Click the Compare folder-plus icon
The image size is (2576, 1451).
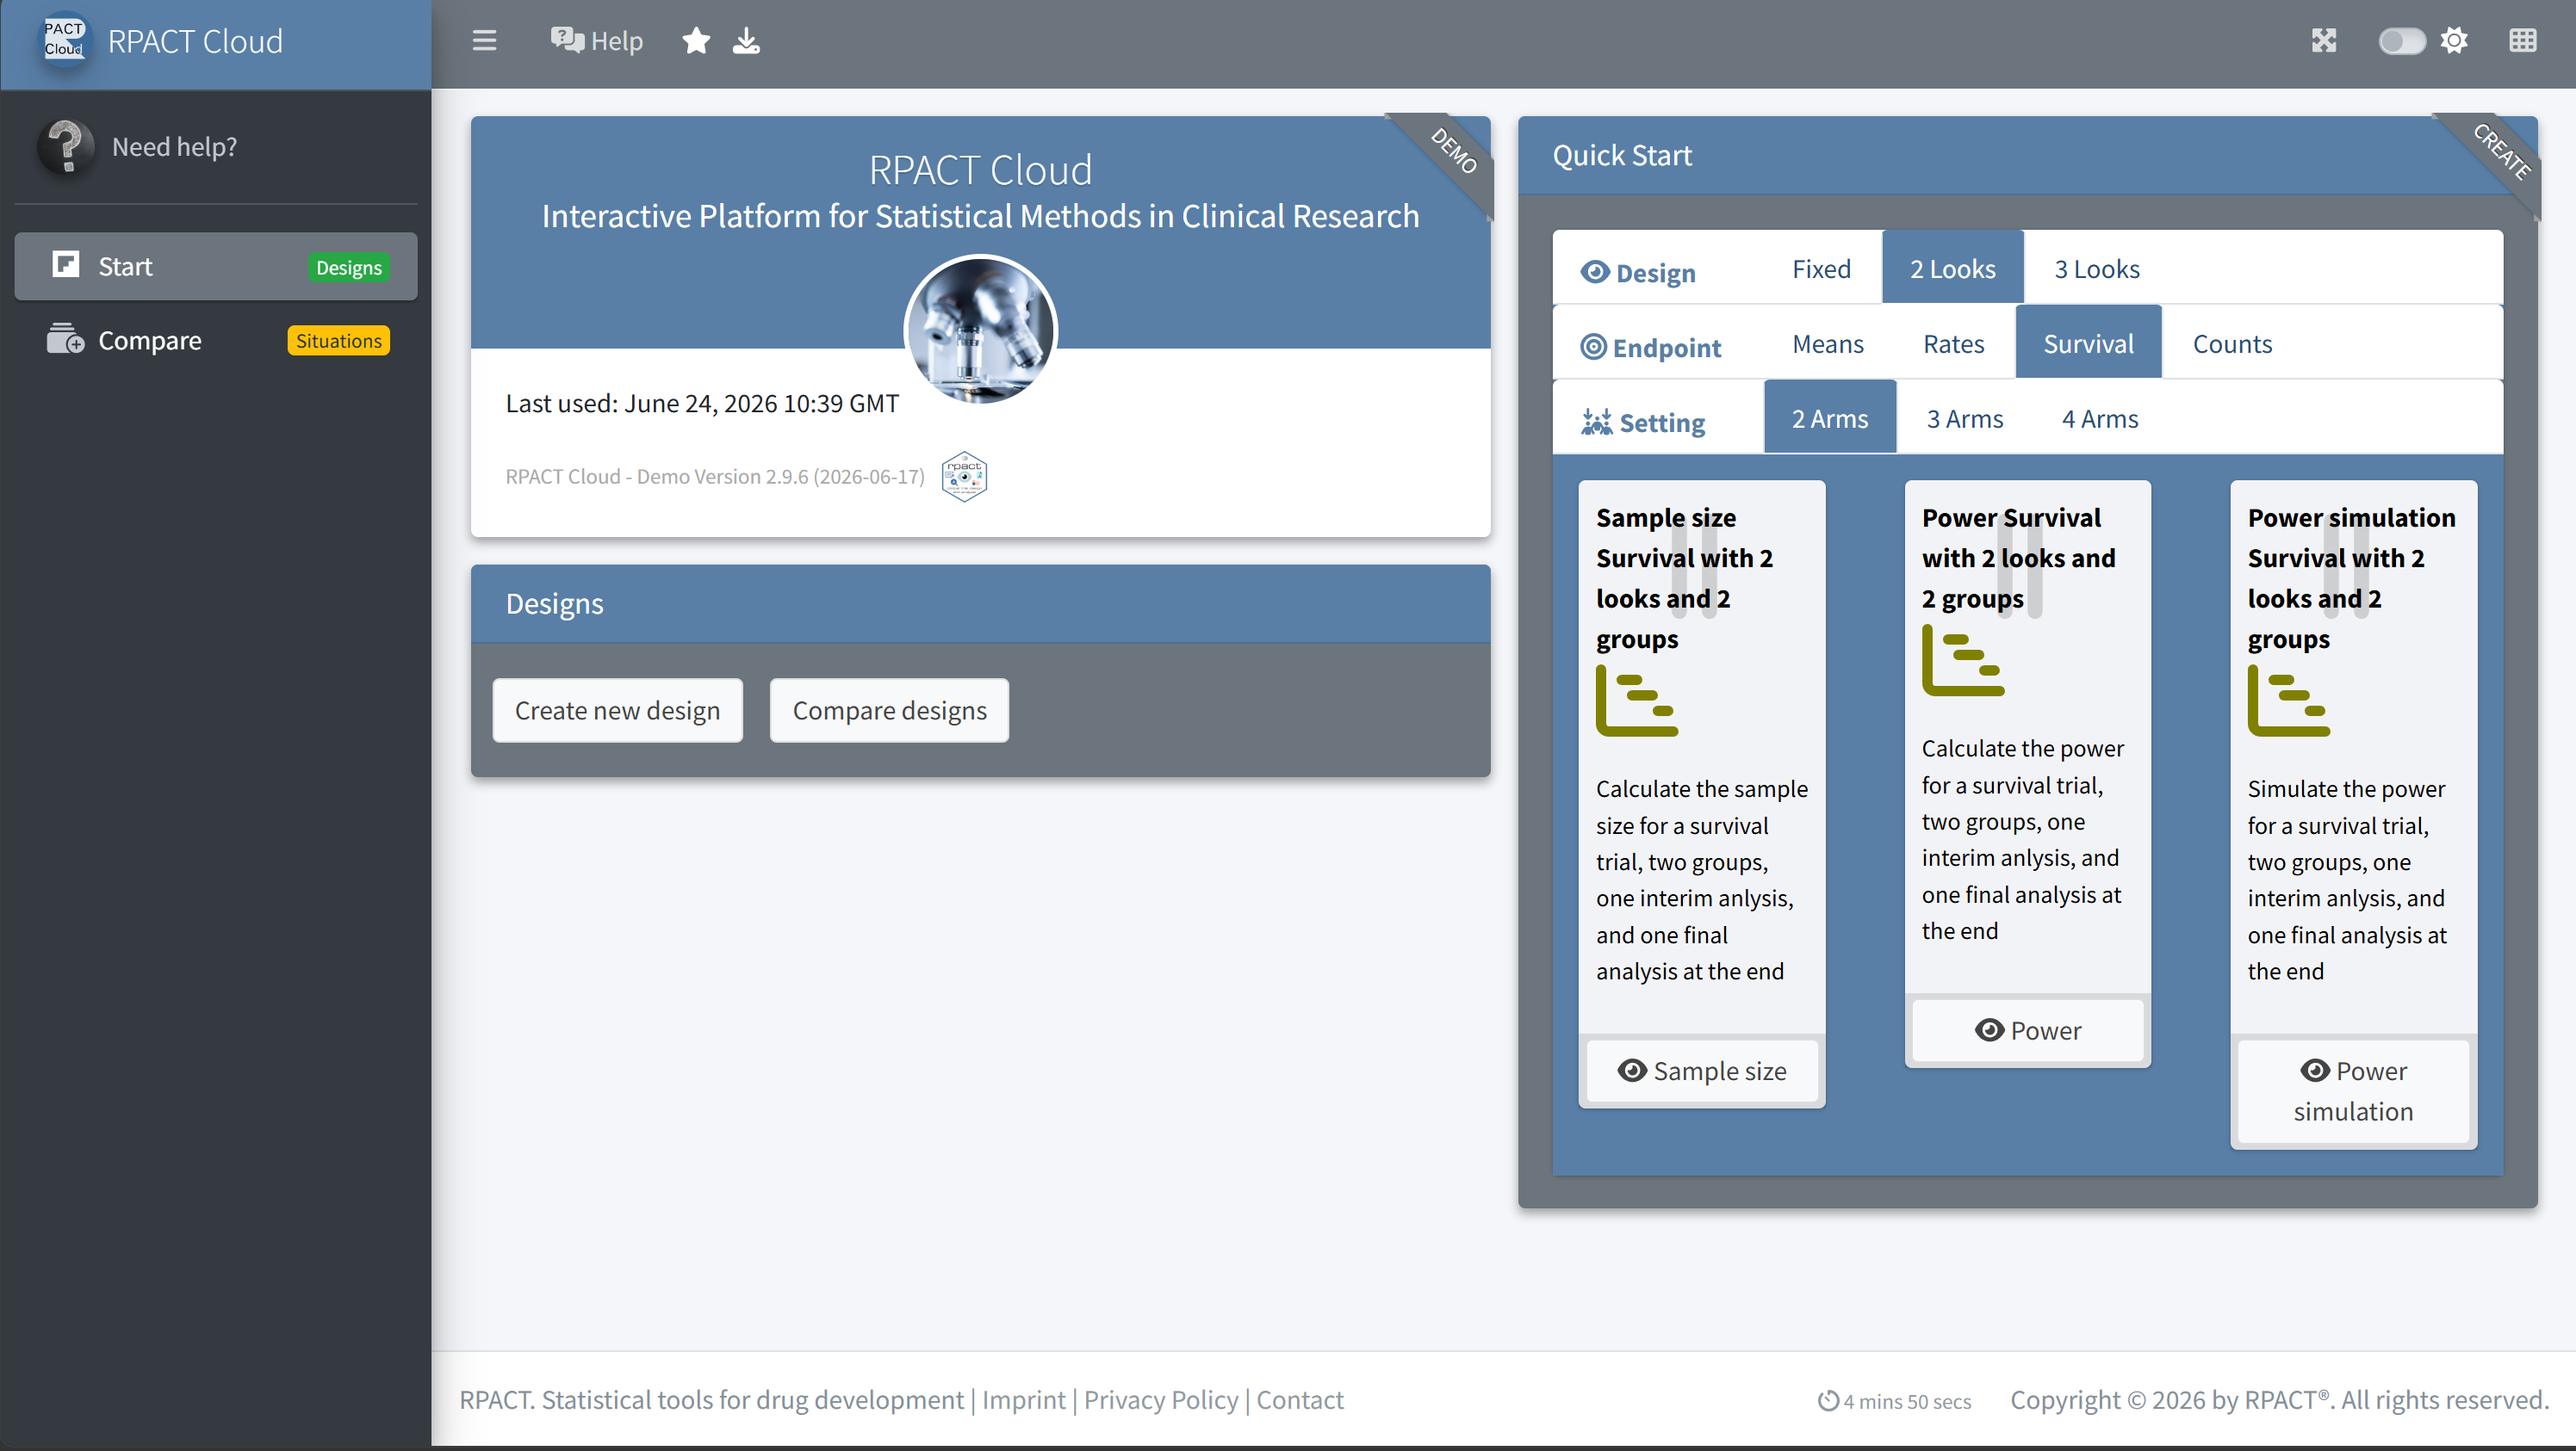(x=65, y=339)
